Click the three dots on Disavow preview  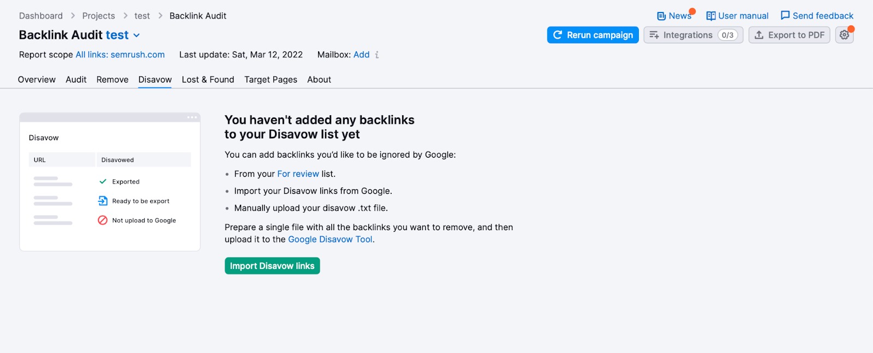pyautogui.click(x=192, y=117)
